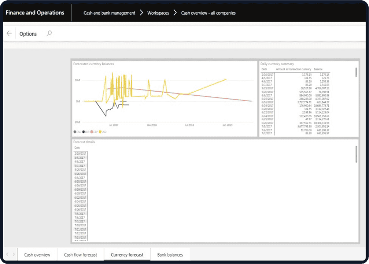Select the Currency forecast tab
Screen dimensions: 369x264
pyautogui.click(x=127, y=254)
